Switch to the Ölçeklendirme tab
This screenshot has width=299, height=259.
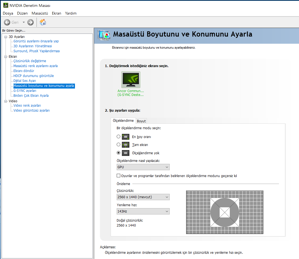123,121
